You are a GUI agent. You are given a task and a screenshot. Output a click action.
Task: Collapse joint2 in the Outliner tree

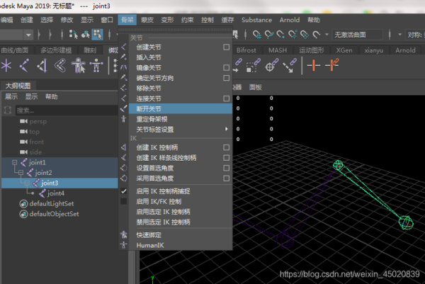point(21,173)
